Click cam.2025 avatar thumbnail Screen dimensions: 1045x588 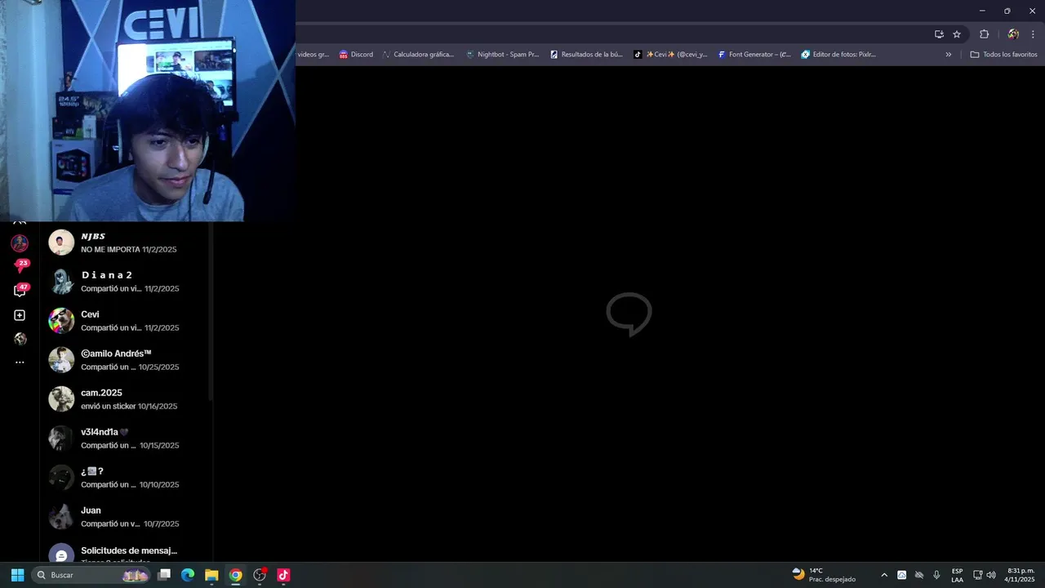click(61, 399)
